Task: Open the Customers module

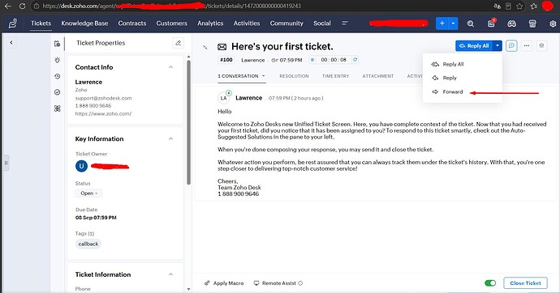Action: (171, 23)
